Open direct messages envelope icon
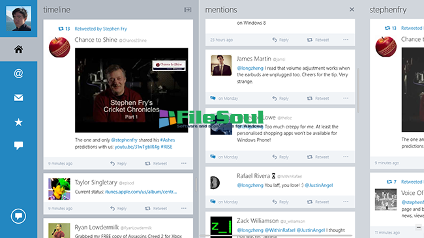Image resolution: width=424 pixels, height=238 pixels. pyautogui.click(x=18, y=98)
